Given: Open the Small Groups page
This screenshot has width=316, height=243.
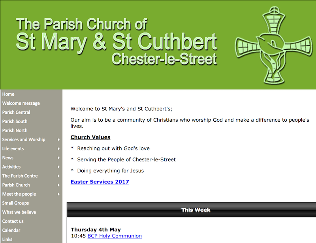Looking at the screenshot, I should coord(15,203).
